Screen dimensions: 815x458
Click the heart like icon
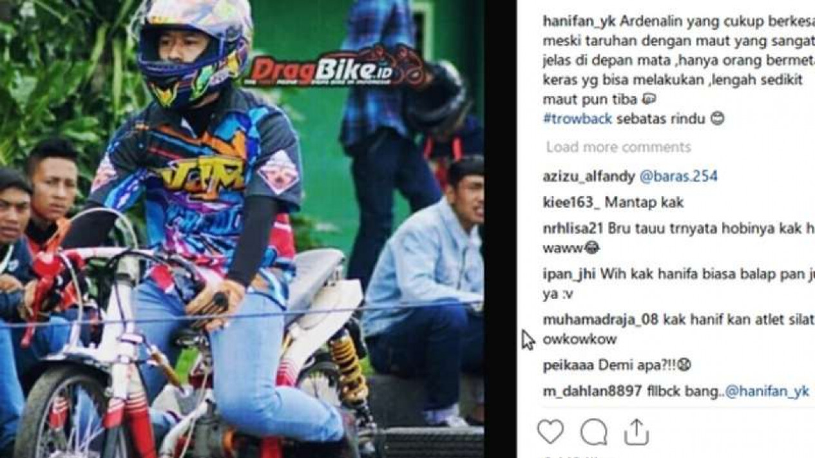550,432
